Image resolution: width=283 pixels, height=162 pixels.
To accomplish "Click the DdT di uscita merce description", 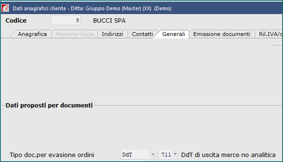I will pyautogui.click(x=228, y=155).
